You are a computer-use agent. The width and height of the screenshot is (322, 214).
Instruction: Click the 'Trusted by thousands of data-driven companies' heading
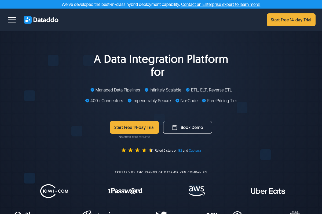coord(161,173)
